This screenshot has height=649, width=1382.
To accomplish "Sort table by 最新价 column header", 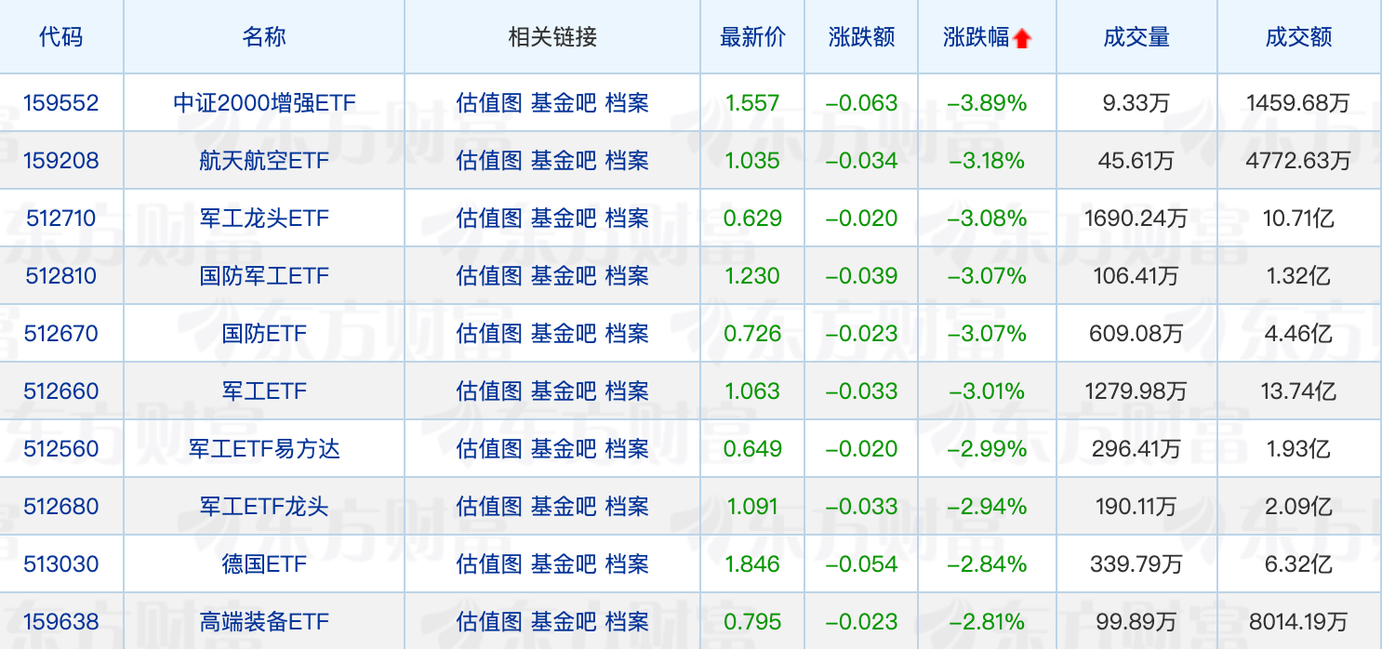I will [752, 37].
